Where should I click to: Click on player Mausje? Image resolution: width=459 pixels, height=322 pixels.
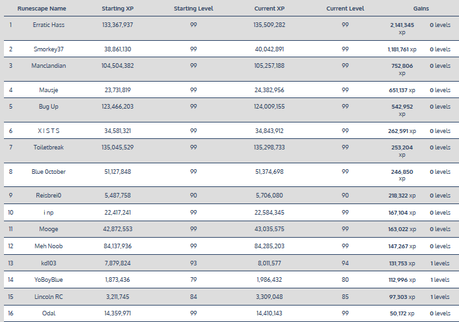[49, 90]
